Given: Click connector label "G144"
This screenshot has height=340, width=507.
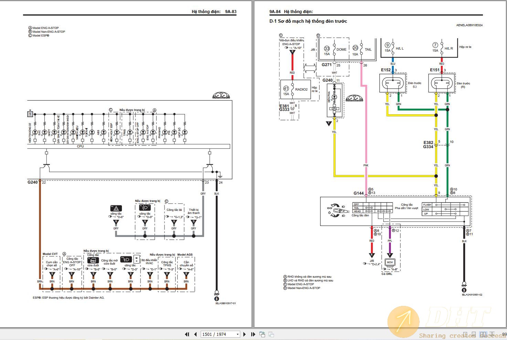Looking at the screenshot, I should click(x=359, y=193).
